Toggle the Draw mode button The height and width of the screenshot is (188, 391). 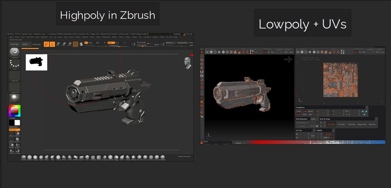[x=52, y=44]
